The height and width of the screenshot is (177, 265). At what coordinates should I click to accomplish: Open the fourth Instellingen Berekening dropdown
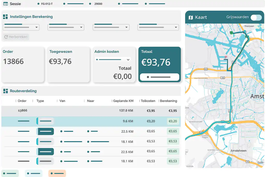point(158,27)
